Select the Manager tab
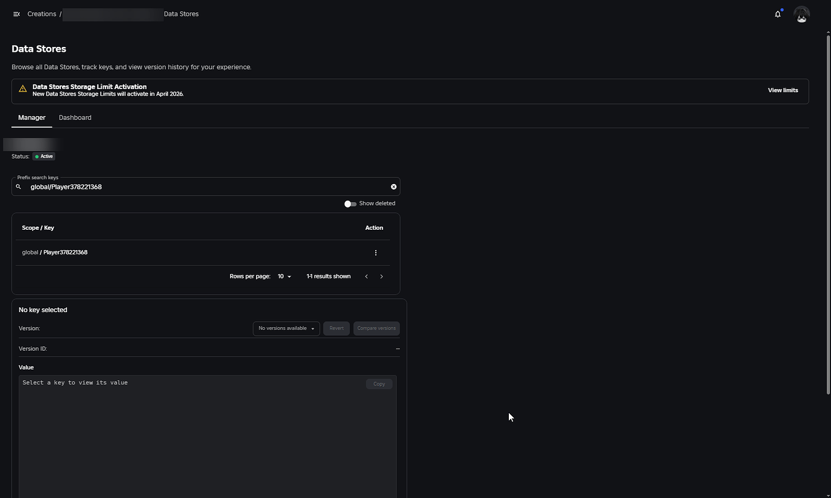This screenshot has width=831, height=498. (31, 117)
